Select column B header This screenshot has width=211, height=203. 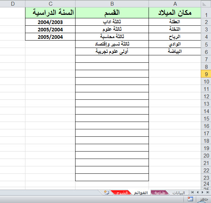112,4
